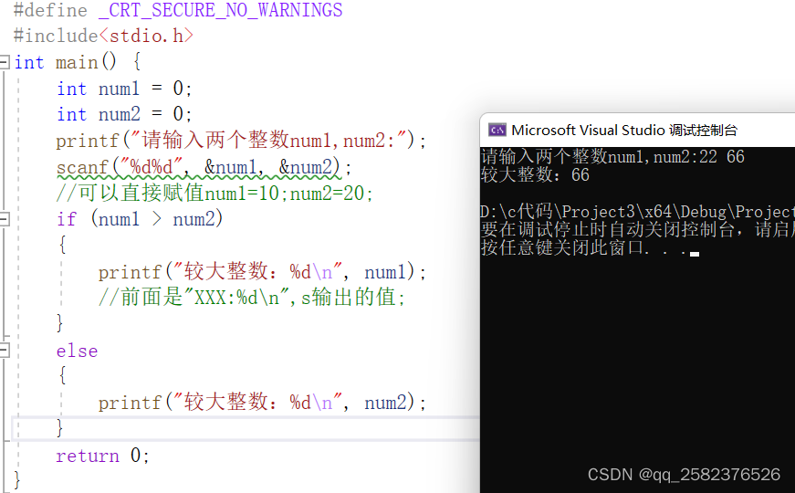Click the comment 可以直接赋值num1=10;num2=20

click(x=215, y=194)
